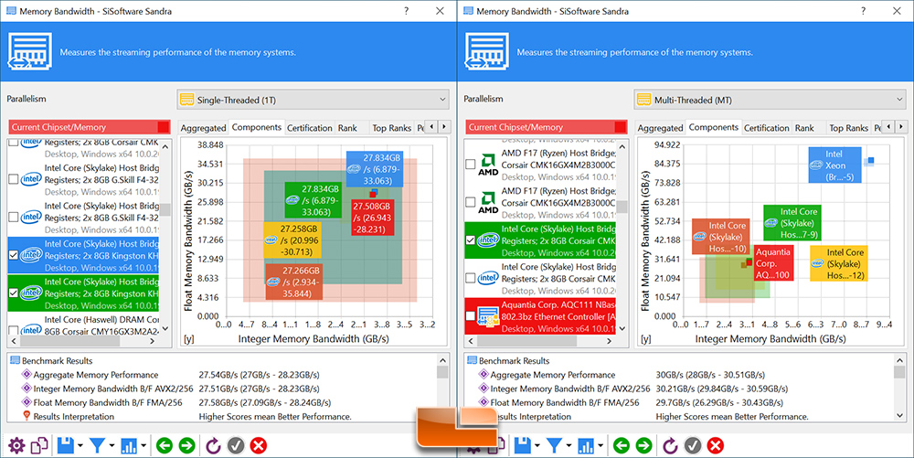914x458 pixels.
Task: Open save dropdown arrow in Single-Threaded window
Action: [x=80, y=446]
